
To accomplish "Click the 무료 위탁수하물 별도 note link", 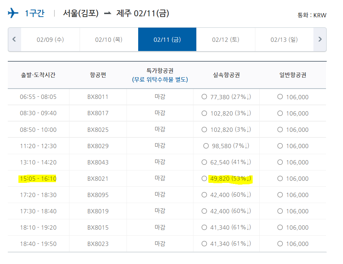I will click(x=160, y=80).
